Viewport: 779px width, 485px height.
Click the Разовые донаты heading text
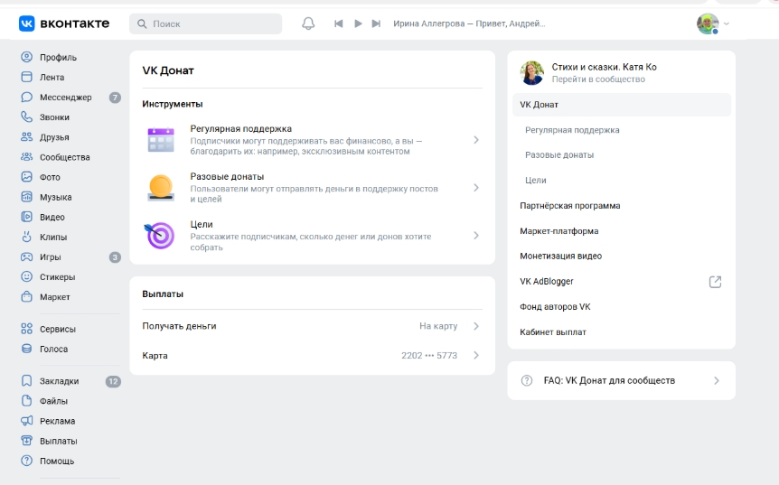coord(227,176)
